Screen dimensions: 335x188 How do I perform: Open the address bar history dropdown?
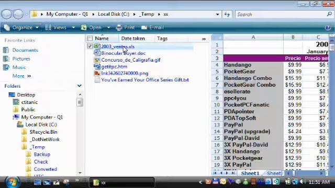pos(218,15)
